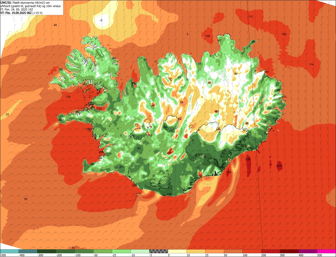Click the '238' value off the southeast coast
The height and width of the screenshot is (257, 336).
[248, 159]
